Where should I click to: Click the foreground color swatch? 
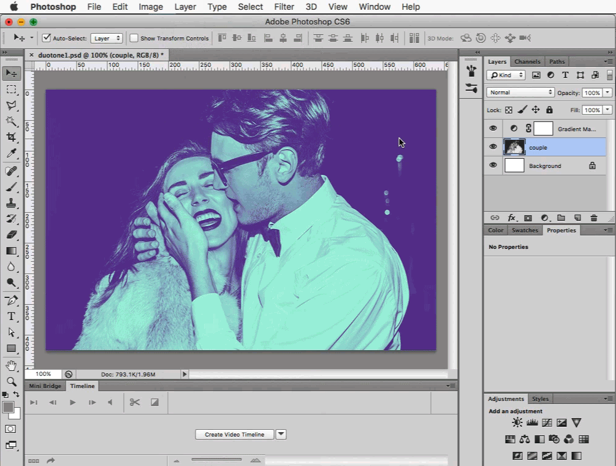[9, 407]
